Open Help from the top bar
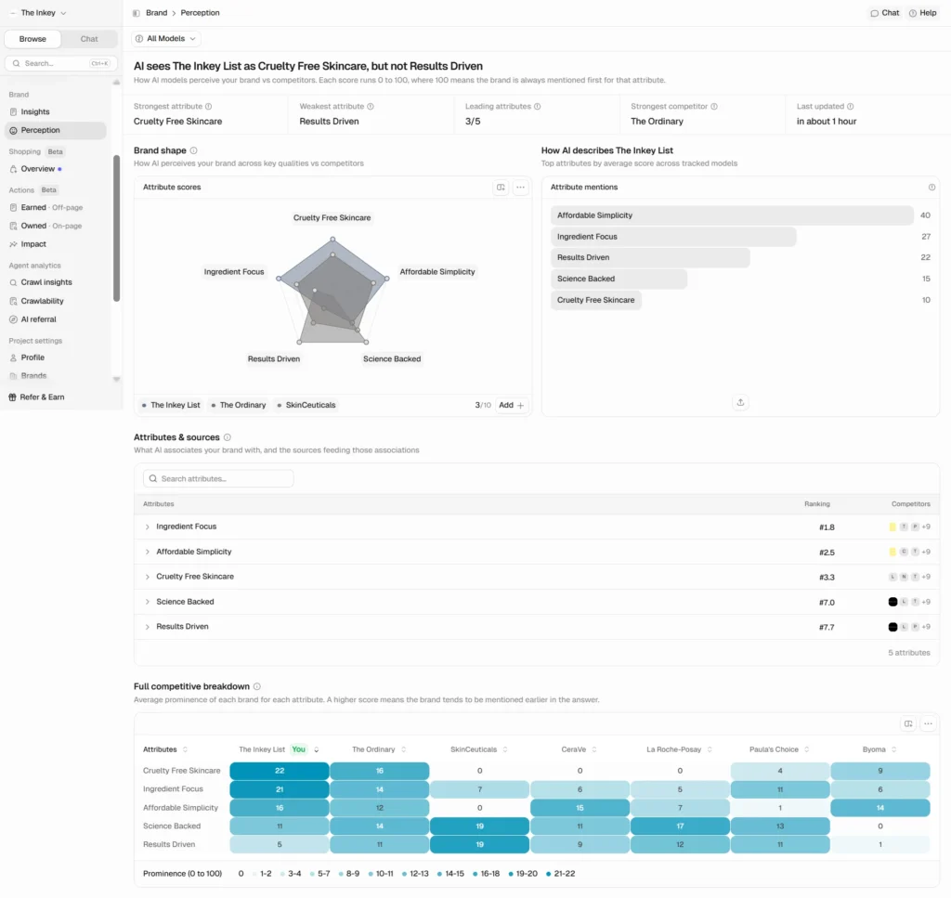 point(922,13)
